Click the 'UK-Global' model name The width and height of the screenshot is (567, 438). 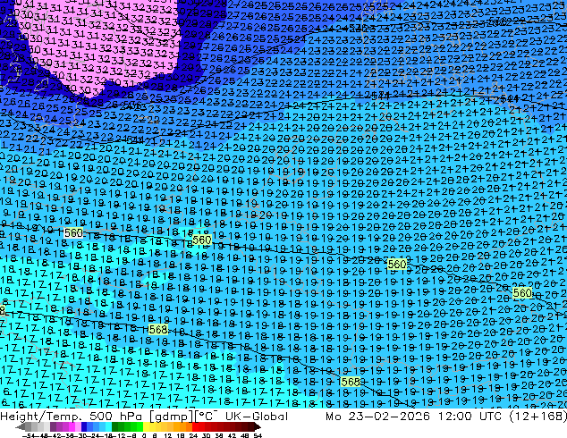point(257,417)
